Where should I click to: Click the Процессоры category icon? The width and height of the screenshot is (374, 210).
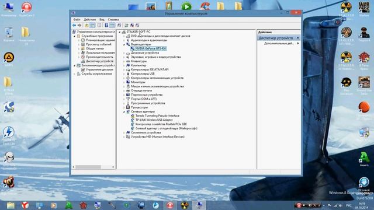(128, 107)
